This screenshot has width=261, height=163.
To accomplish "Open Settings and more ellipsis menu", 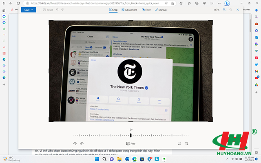I will coord(219,3).
